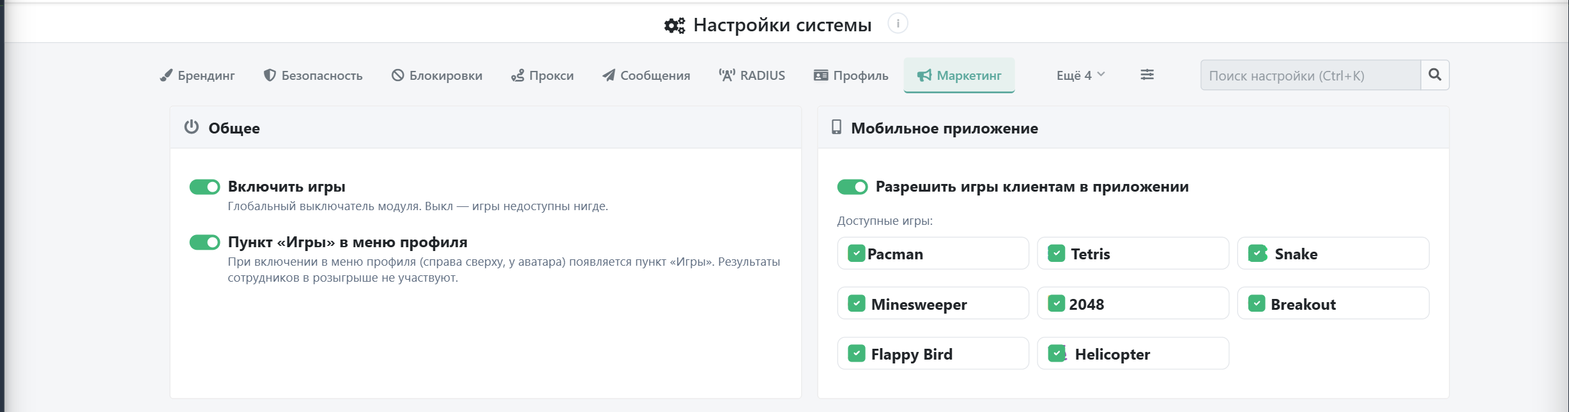1569x412 pixels.
Task: Uncheck the Helicopter checkbox
Action: pyautogui.click(x=1057, y=353)
